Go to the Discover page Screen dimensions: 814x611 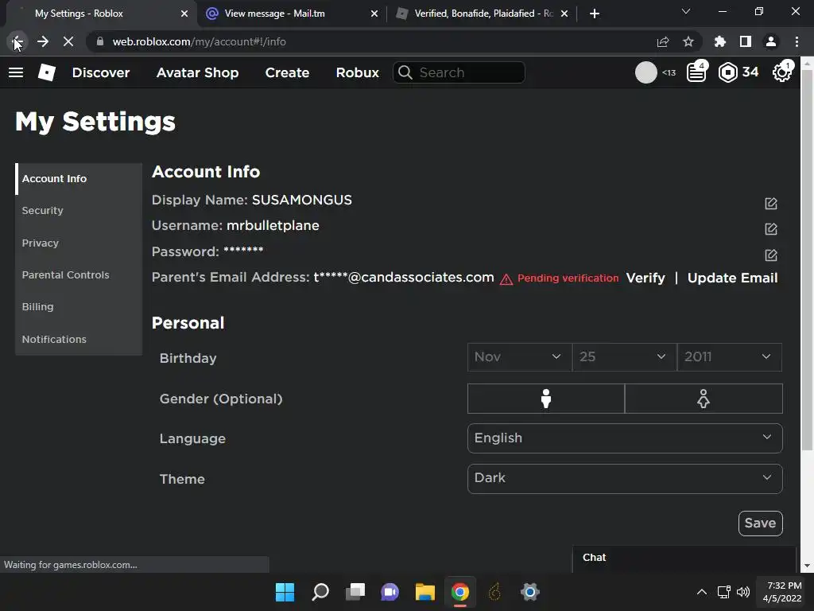(101, 72)
